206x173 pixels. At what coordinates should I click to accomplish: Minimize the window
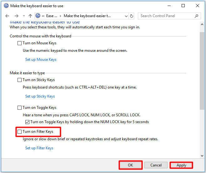coord(169,6)
